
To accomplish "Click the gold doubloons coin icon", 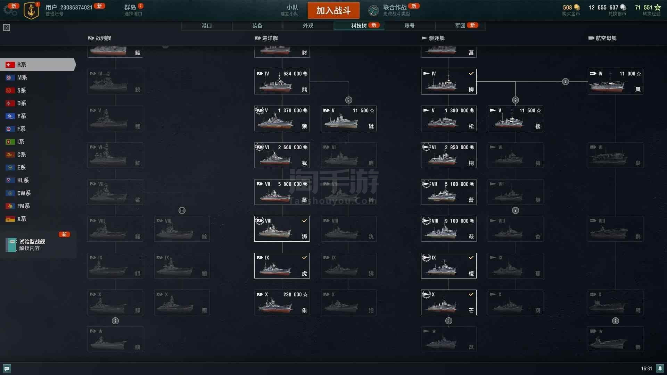I will [577, 7].
